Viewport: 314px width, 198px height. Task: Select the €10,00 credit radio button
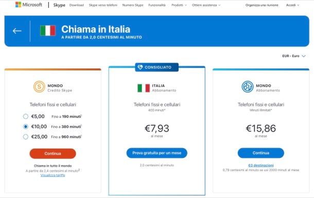(x=26, y=127)
